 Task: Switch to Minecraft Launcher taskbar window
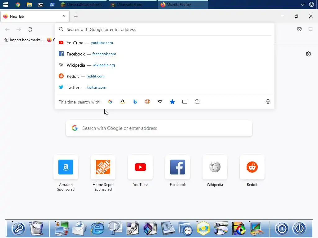(83, 4)
